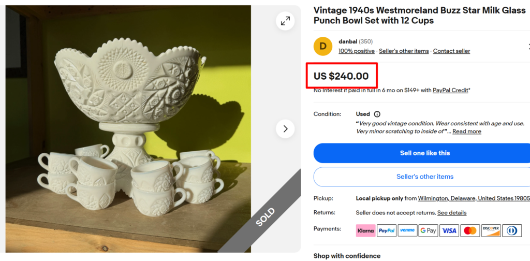Show the next product photo
Viewport: 530px width, 261px height.
pos(285,129)
